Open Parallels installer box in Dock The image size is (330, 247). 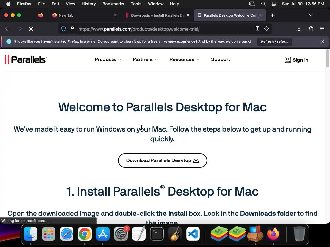click(x=255, y=234)
